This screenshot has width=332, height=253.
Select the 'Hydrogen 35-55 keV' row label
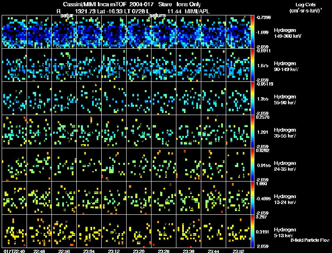click(x=285, y=133)
